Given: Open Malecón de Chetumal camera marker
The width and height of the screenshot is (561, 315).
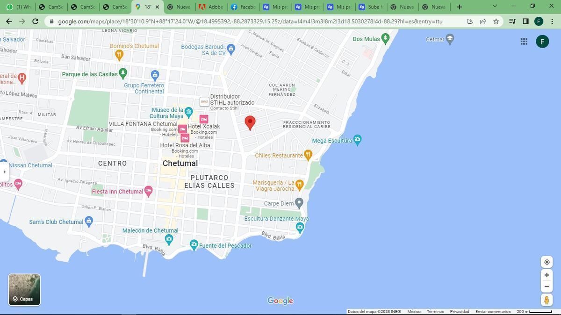Looking at the screenshot, I should pyautogui.click(x=169, y=239).
